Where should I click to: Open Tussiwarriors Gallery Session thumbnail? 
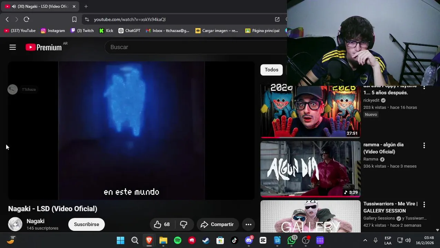coord(311,216)
